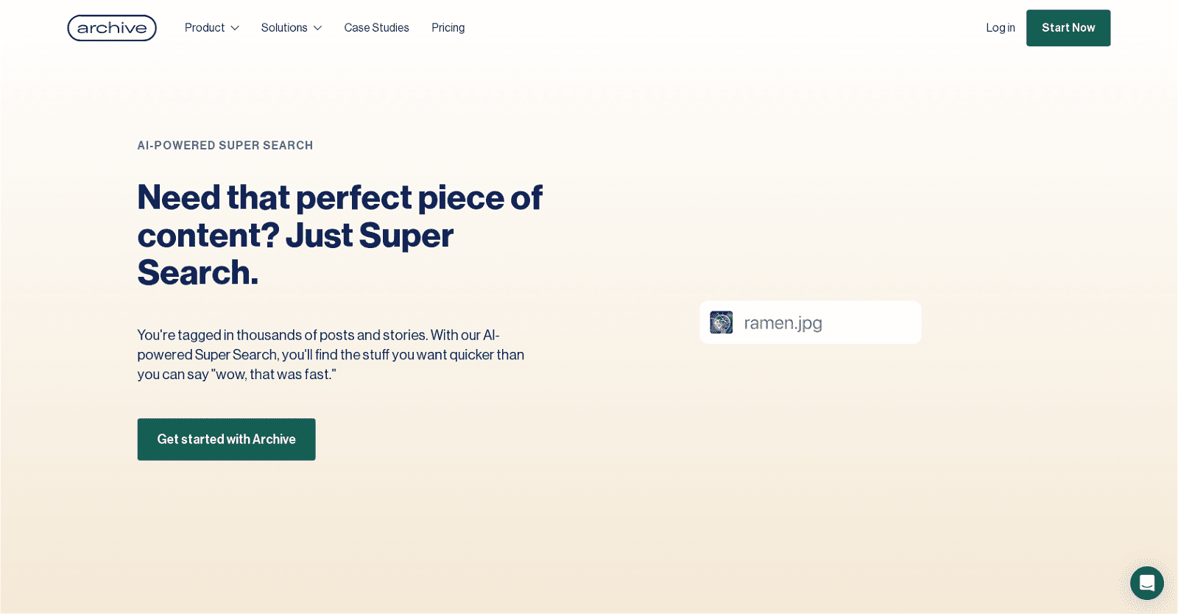
Task: Click the ramen.jpg image thumbnail icon
Action: point(721,322)
